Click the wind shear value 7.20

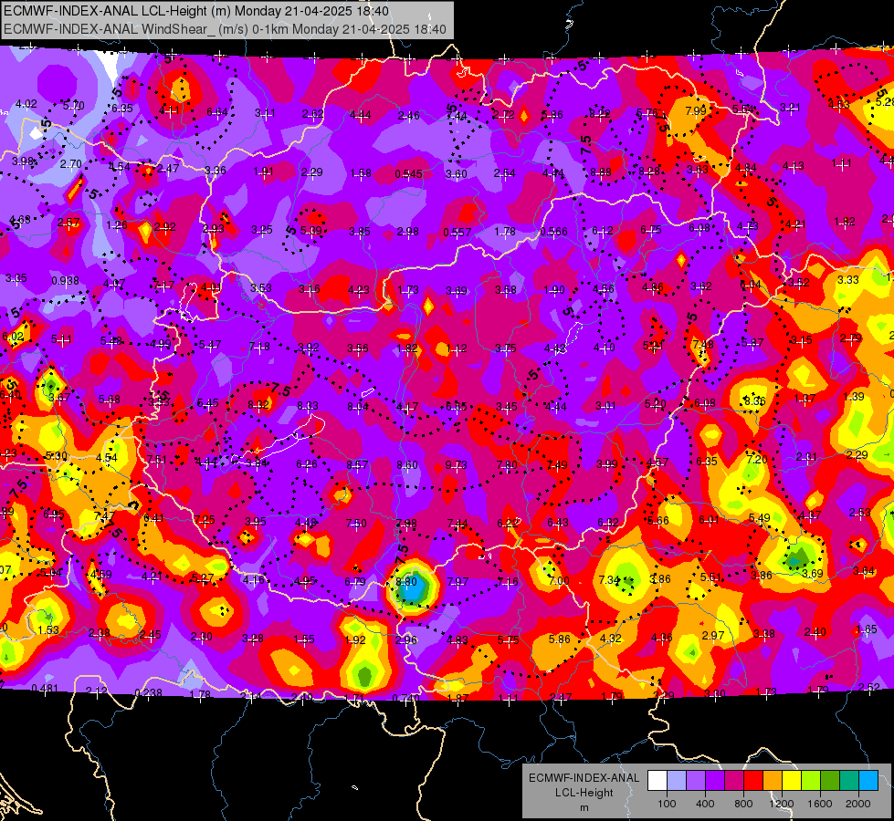[757, 459]
